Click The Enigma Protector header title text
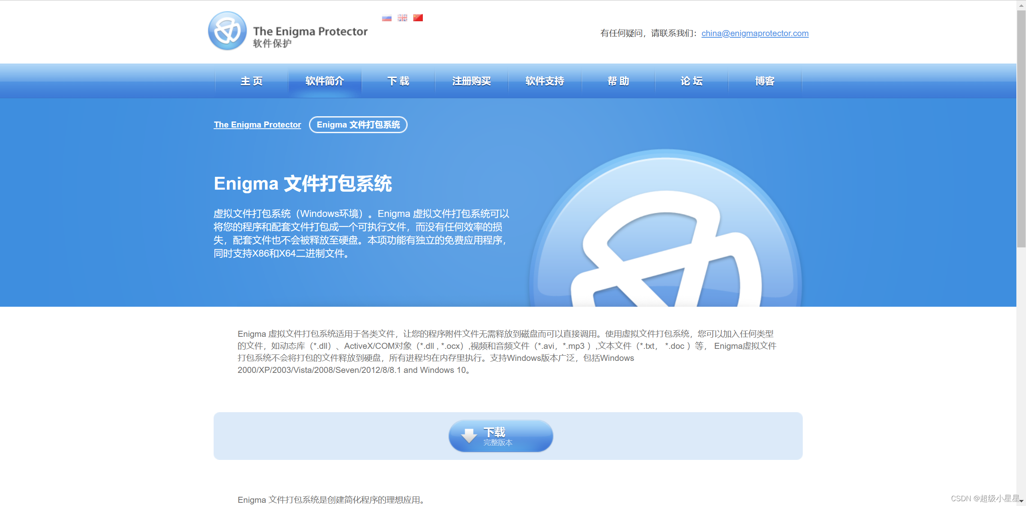The height and width of the screenshot is (506, 1026). pos(310,31)
